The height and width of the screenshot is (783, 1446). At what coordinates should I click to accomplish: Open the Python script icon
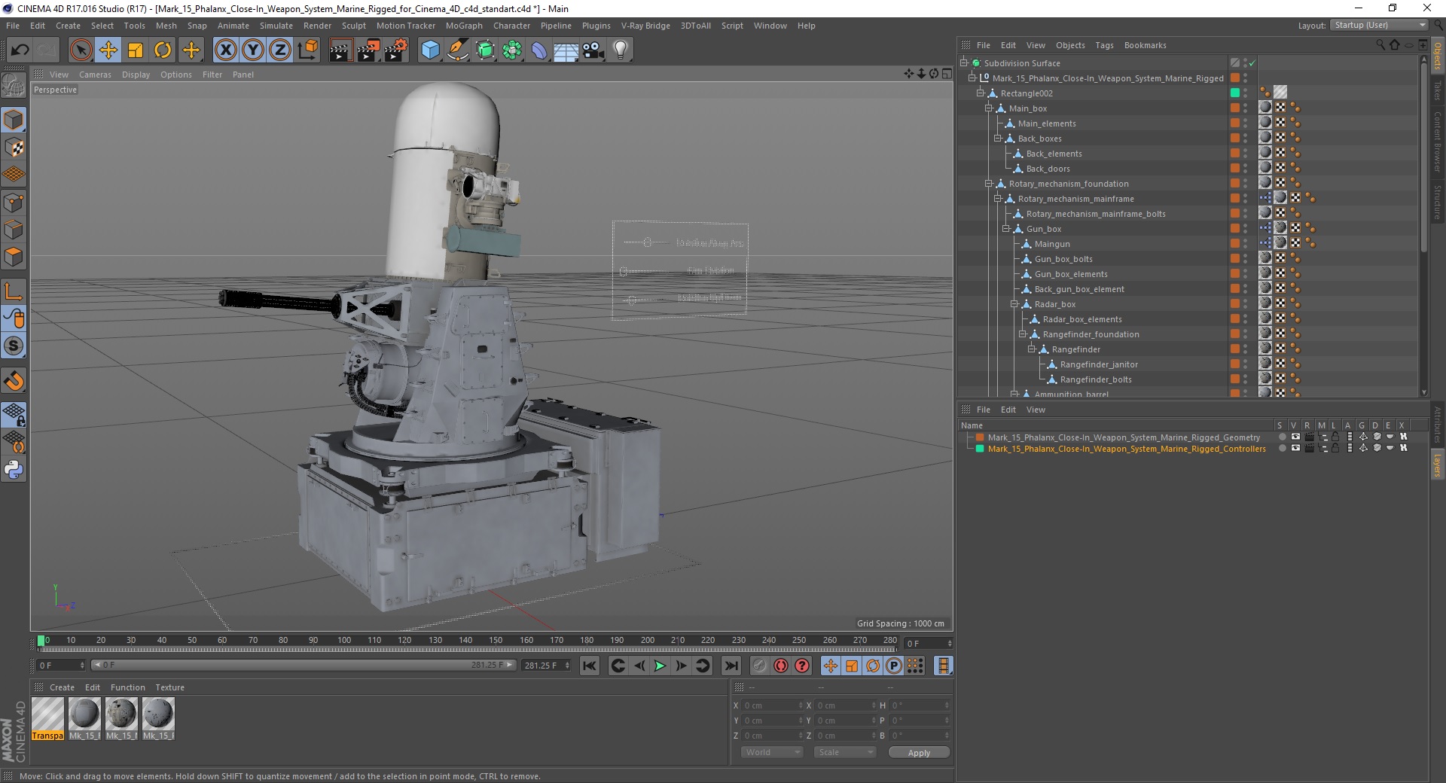(14, 470)
